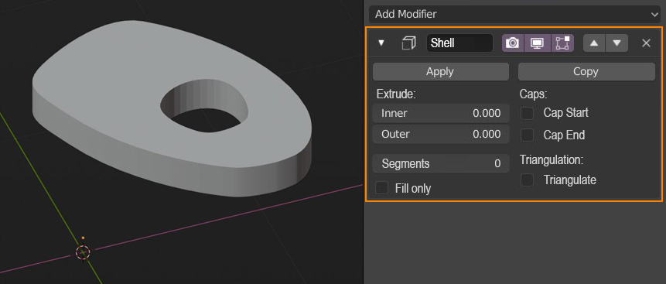Click the Caps: label
The height and width of the screenshot is (284, 666).
(534, 94)
